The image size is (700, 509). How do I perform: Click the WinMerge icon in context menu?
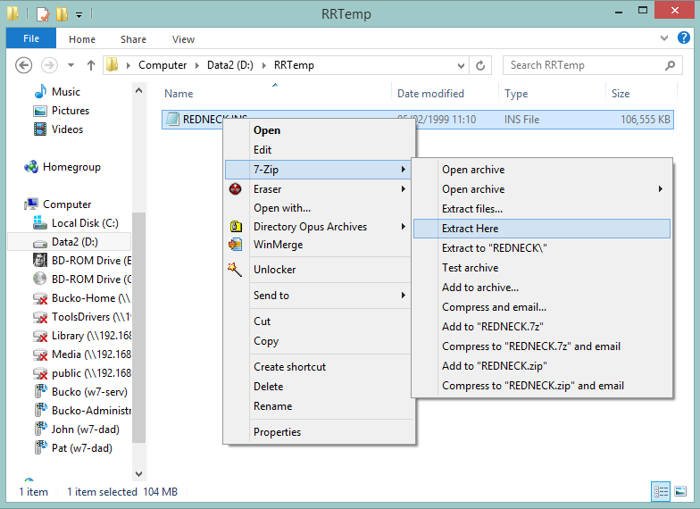click(x=235, y=245)
